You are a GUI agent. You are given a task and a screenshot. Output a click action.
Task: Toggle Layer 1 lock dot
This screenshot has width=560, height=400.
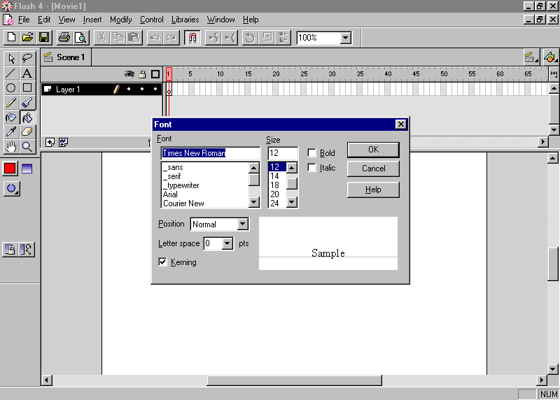click(x=142, y=89)
